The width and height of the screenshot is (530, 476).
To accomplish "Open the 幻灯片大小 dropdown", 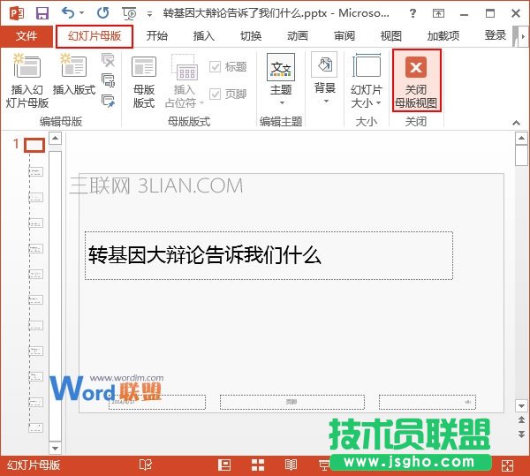I will [x=367, y=81].
